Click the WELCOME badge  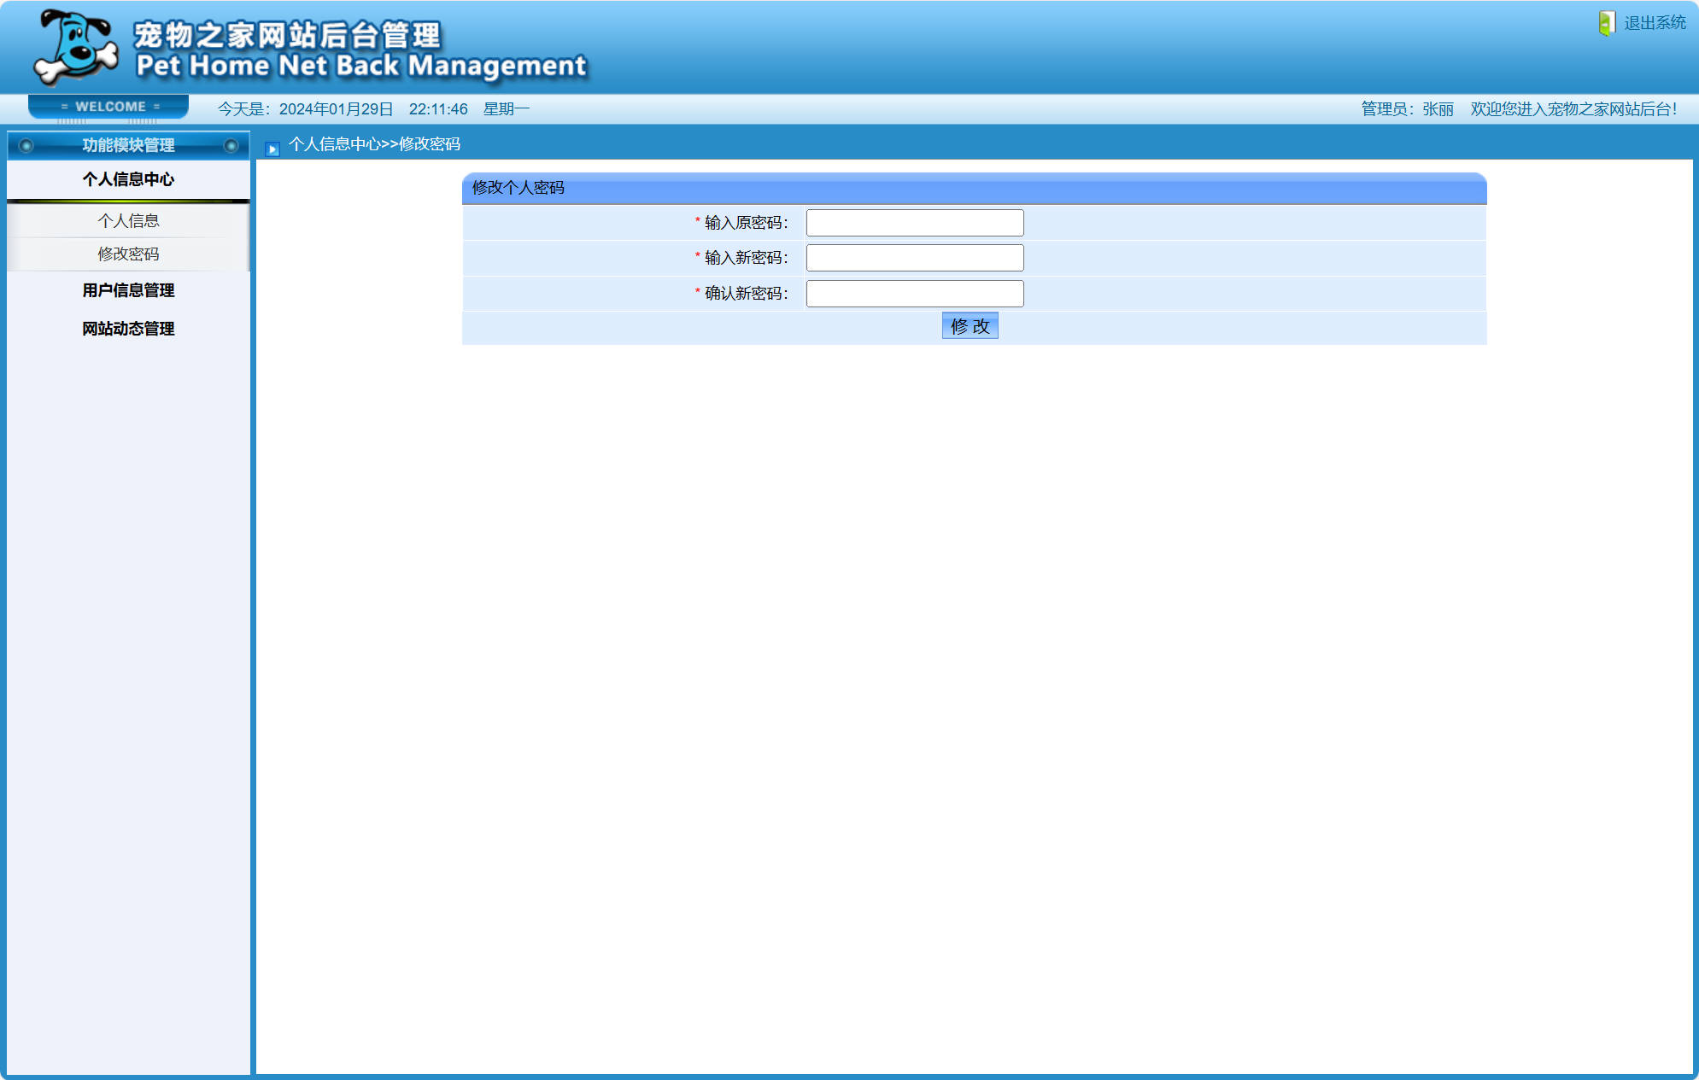tap(109, 107)
